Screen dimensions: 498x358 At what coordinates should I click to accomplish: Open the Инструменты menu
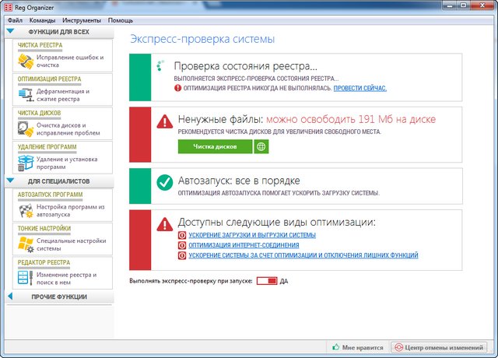tap(82, 20)
